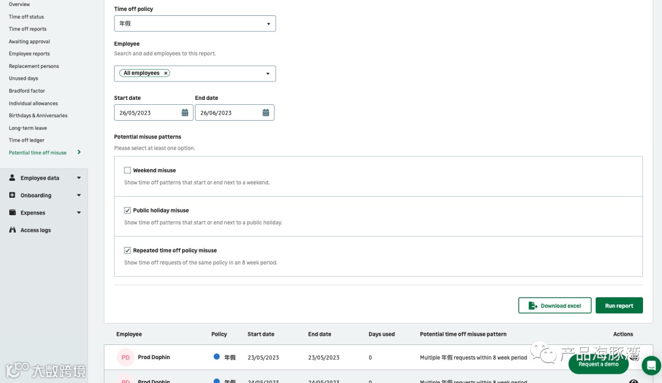Open the End date calendar picker icon
Image resolution: width=662 pixels, height=383 pixels.
click(265, 112)
